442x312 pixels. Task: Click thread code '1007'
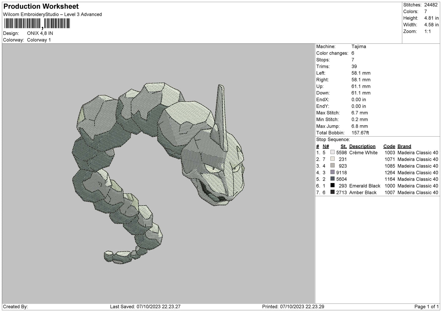tap(390, 193)
